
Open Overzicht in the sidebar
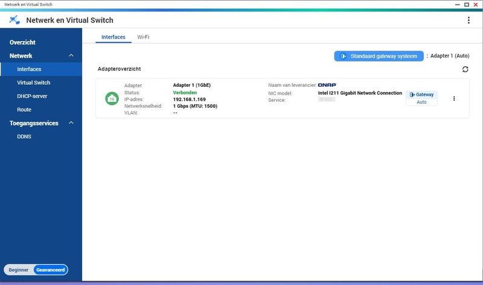[22, 42]
